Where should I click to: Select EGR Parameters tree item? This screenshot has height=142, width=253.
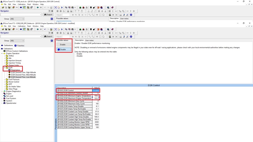click(x=16, y=70)
